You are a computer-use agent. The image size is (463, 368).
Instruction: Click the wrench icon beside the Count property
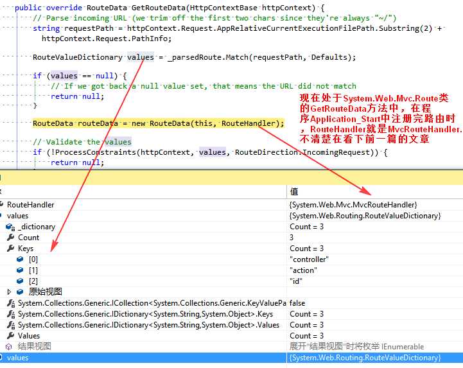(11, 238)
